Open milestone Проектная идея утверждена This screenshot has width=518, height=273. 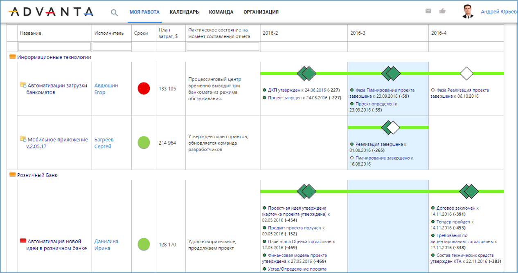click(296, 214)
